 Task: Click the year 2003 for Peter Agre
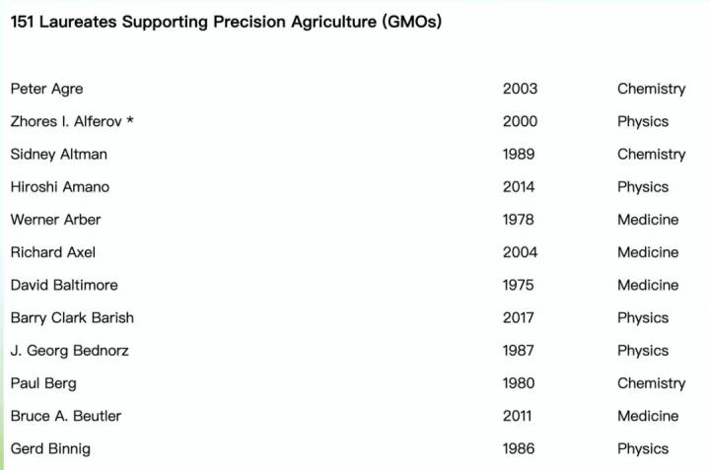pyautogui.click(x=520, y=89)
